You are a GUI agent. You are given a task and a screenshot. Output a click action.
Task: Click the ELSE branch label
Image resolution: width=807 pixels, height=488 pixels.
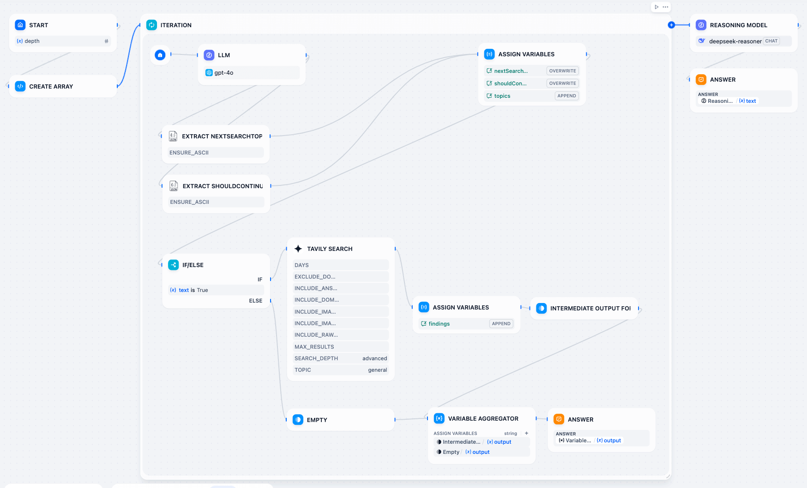tap(256, 301)
